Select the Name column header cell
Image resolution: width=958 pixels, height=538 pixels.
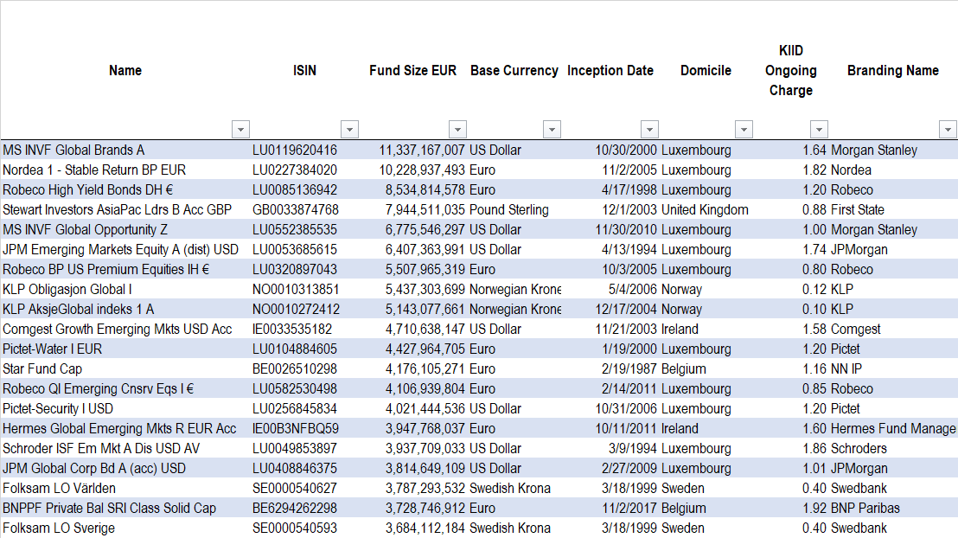125,71
